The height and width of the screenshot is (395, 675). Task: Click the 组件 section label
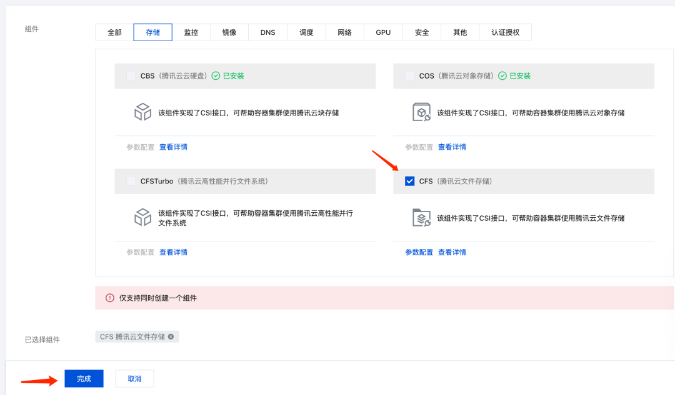[x=32, y=29]
